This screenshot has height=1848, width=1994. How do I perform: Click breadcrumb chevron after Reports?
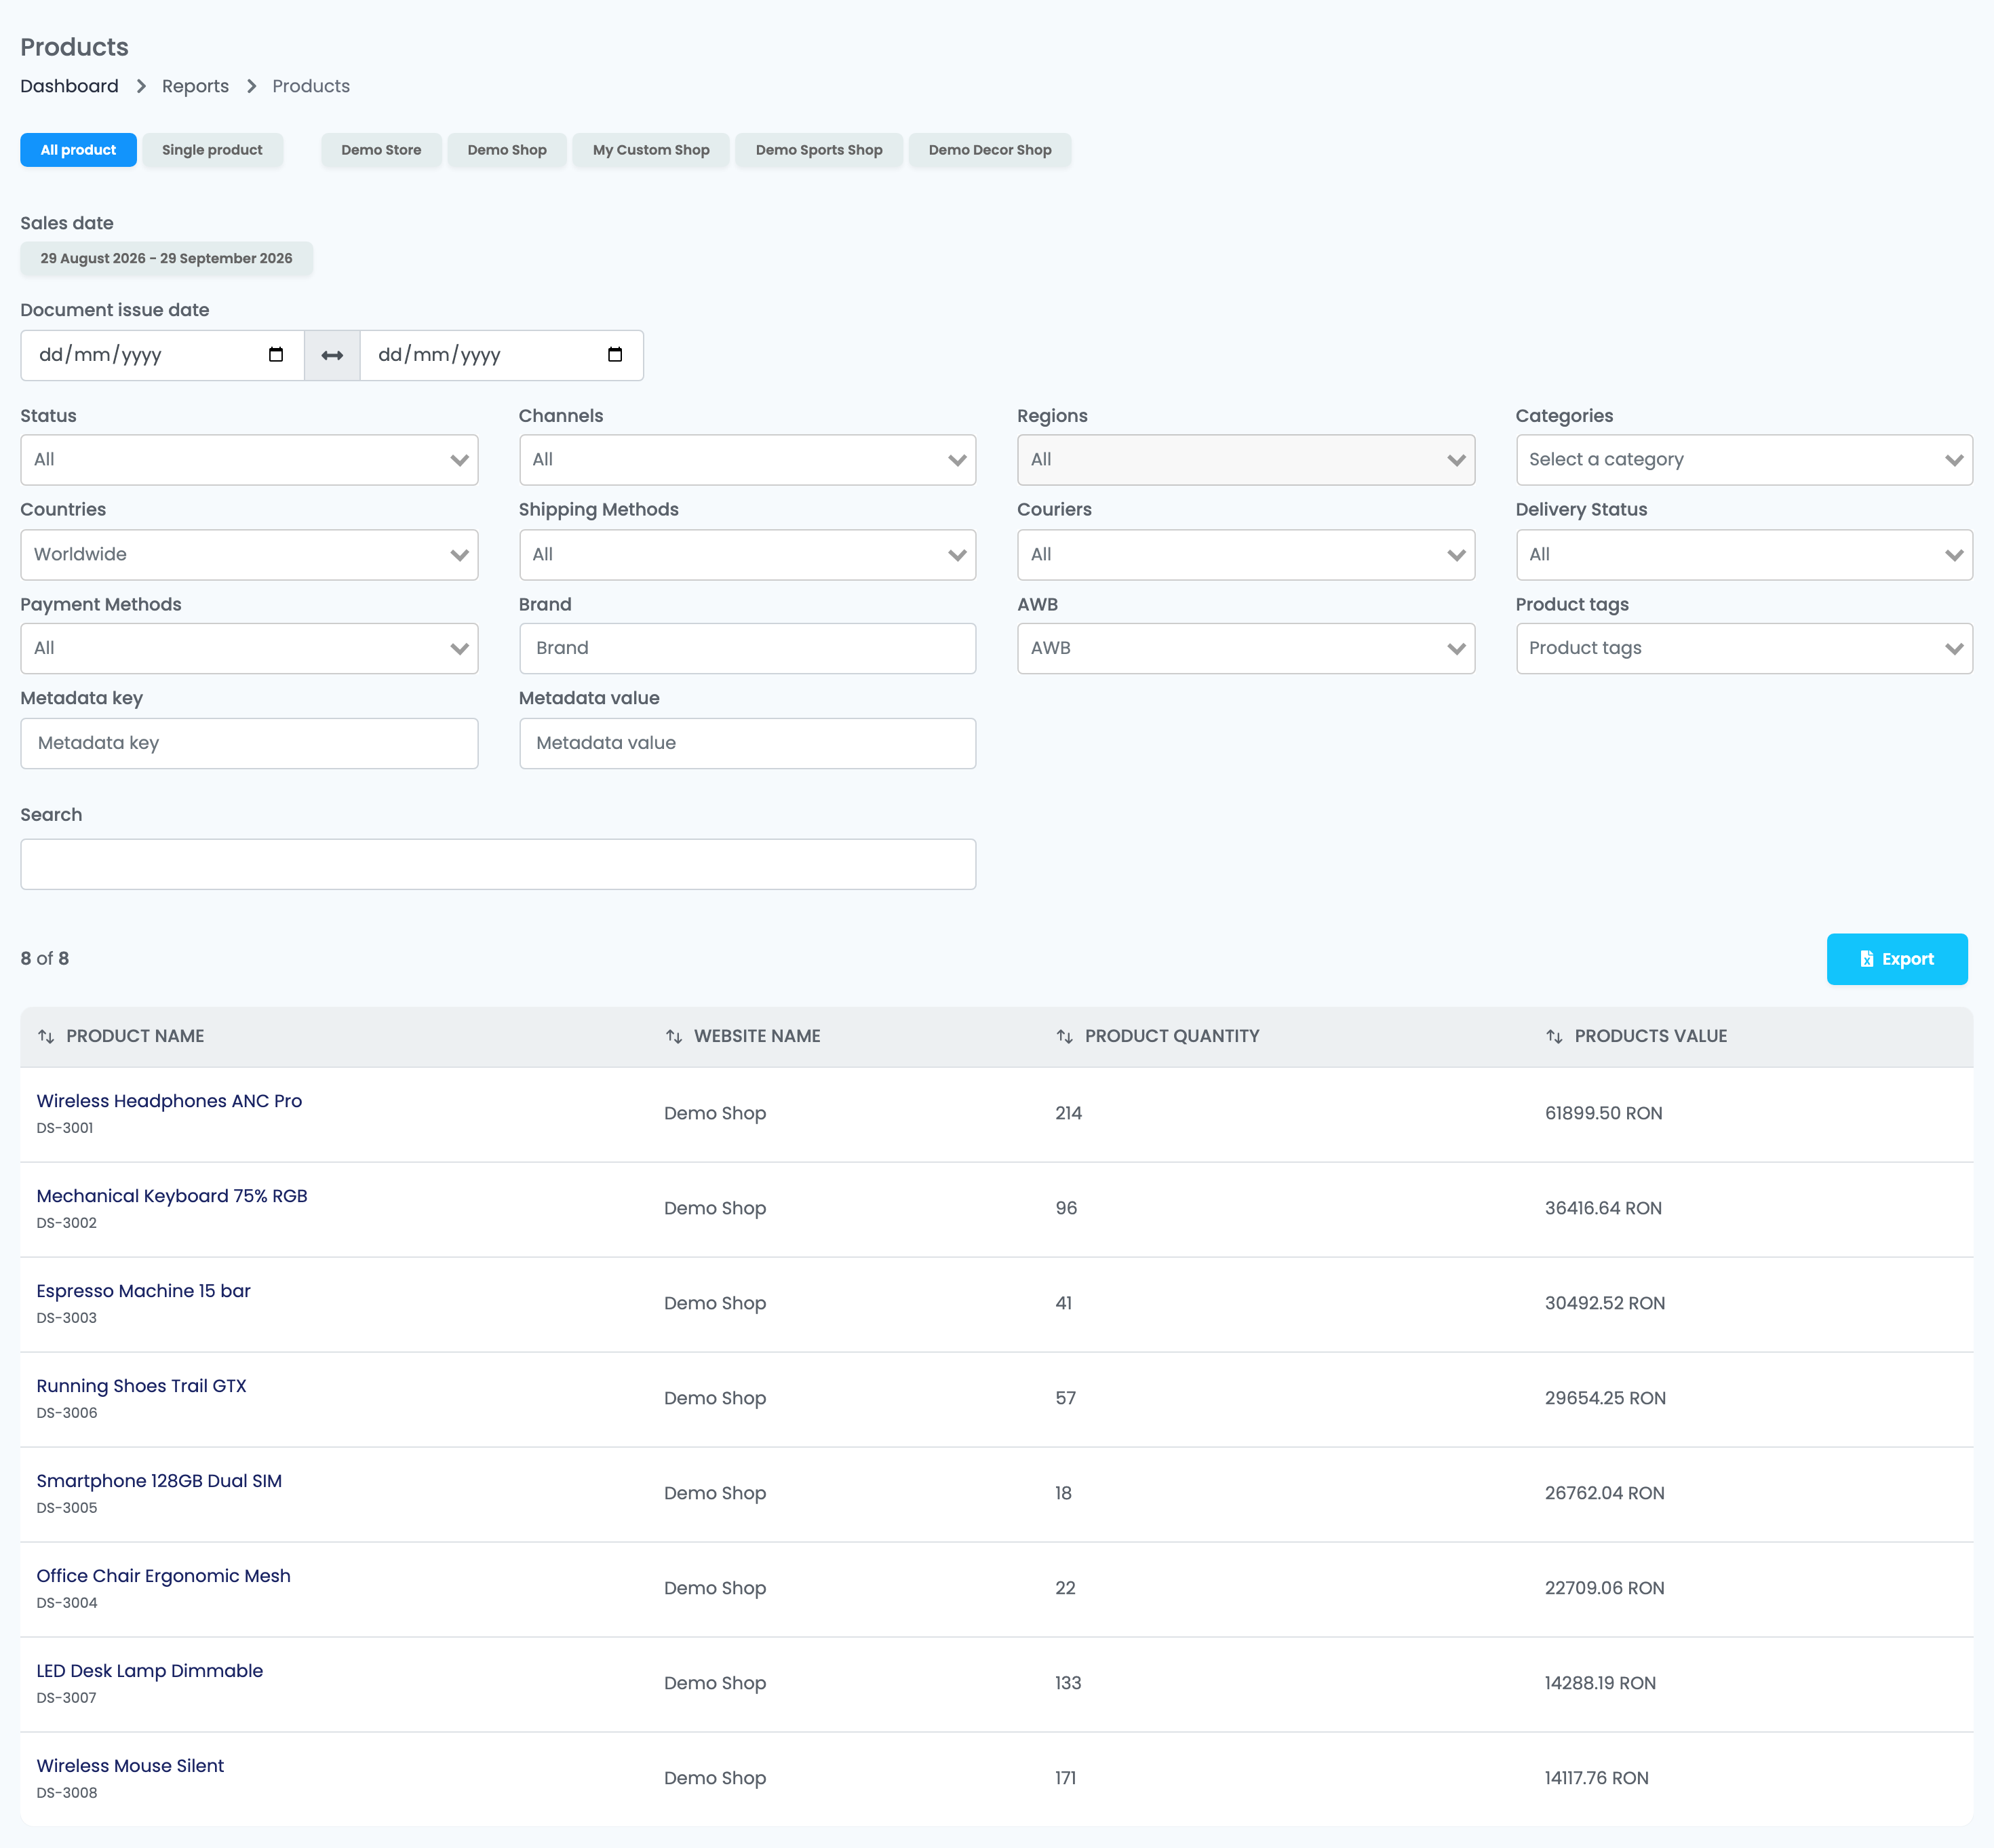[x=251, y=86]
